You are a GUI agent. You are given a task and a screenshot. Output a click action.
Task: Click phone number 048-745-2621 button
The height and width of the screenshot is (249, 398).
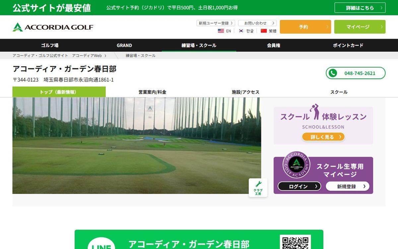pos(356,73)
